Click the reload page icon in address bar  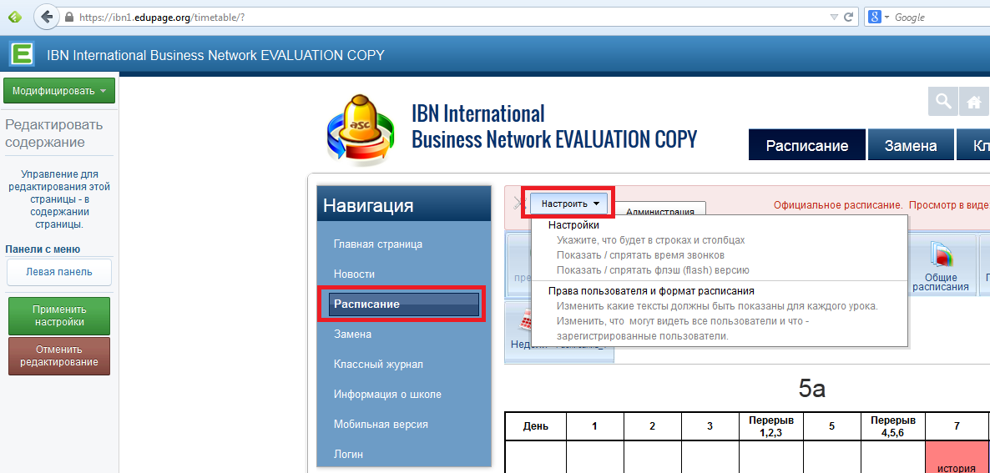[849, 17]
